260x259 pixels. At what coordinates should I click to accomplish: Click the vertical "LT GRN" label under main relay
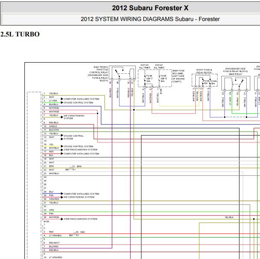(230, 101)
